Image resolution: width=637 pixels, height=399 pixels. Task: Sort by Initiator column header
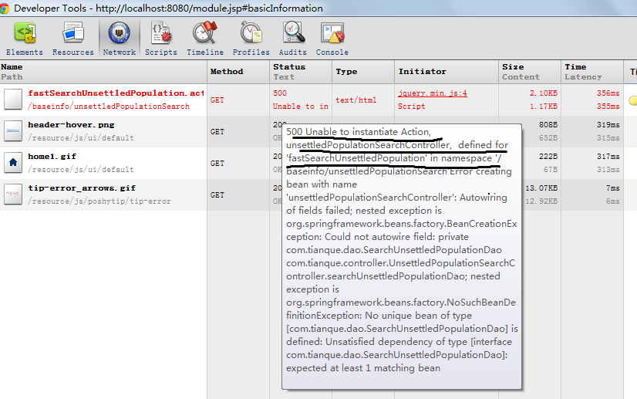(447, 72)
